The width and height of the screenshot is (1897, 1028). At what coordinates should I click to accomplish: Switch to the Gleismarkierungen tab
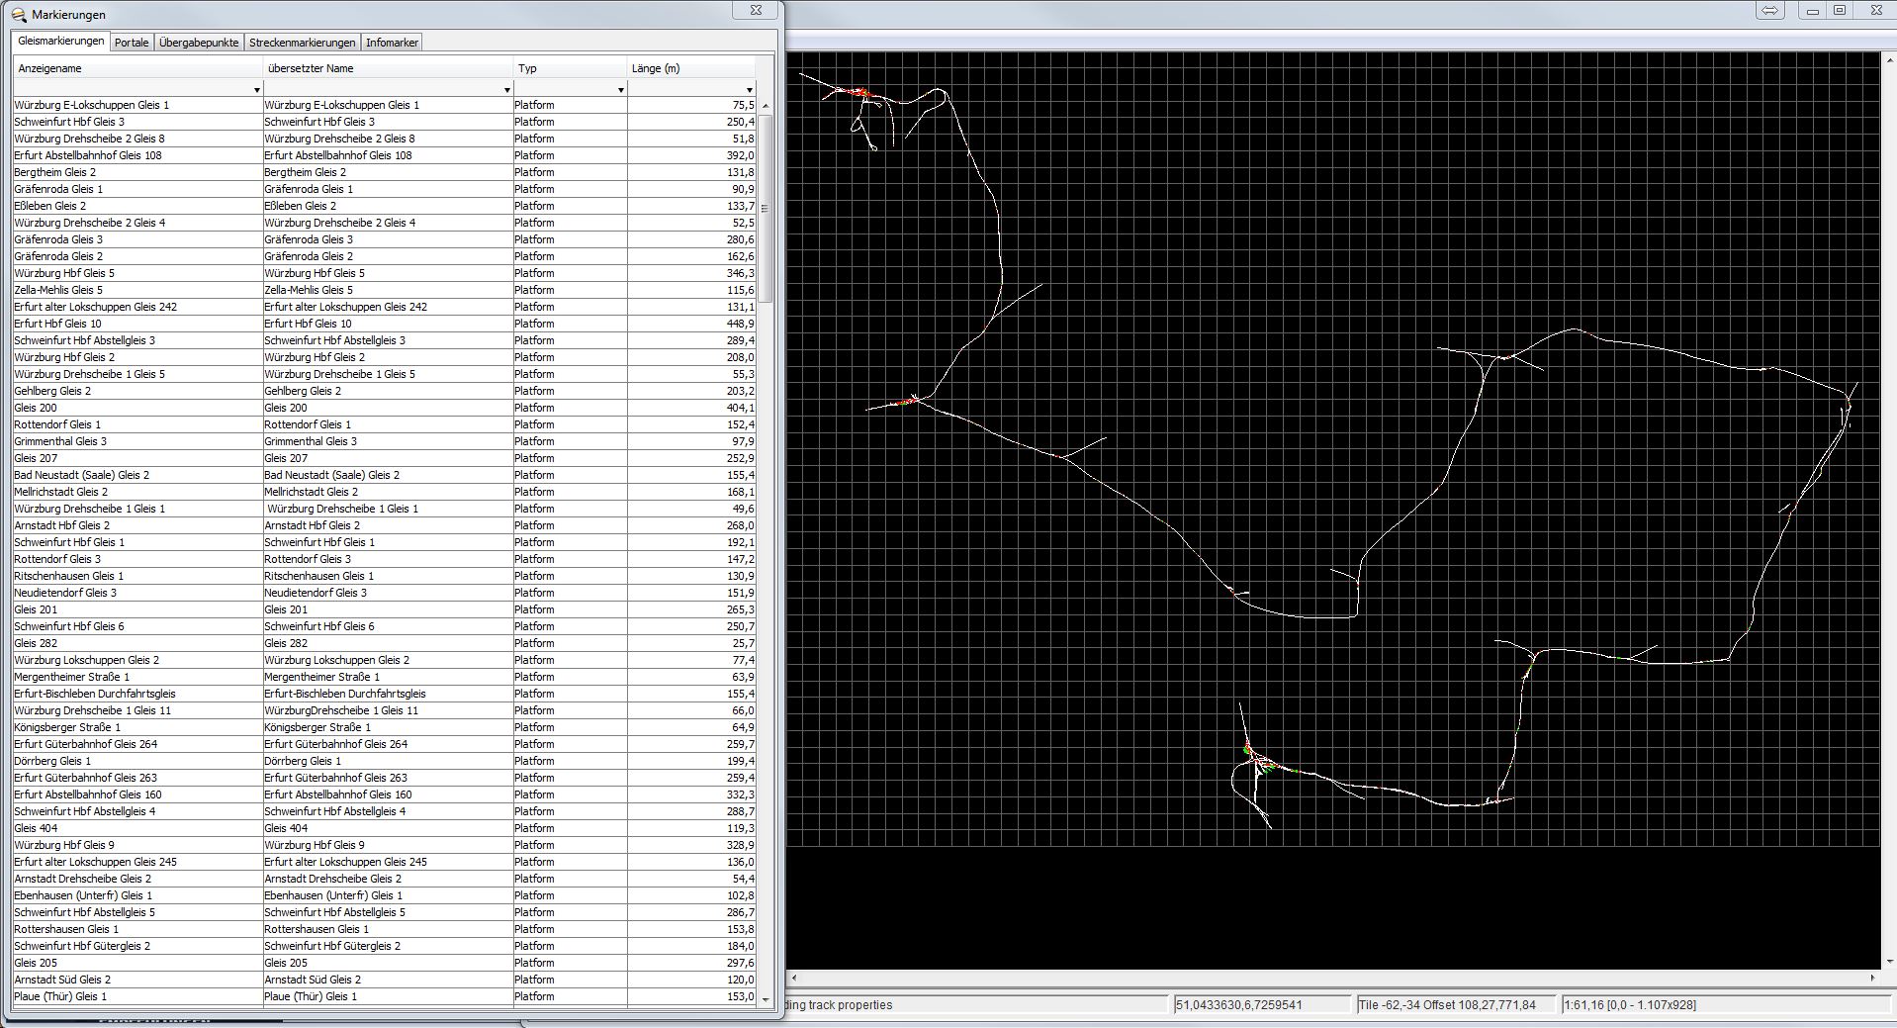pyautogui.click(x=60, y=42)
